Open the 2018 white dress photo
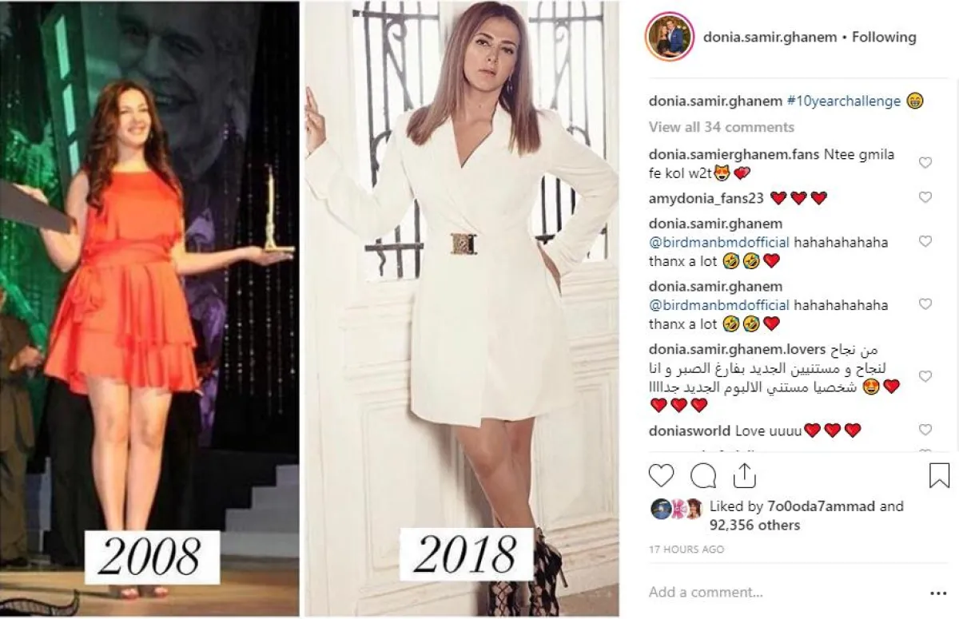This screenshot has width=959, height=619. point(462,308)
